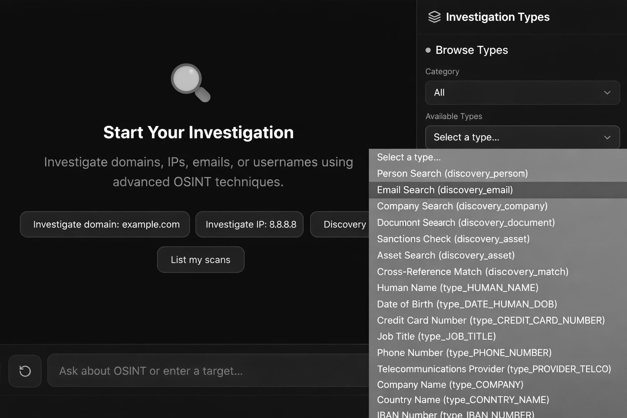Select Date of Birth type option
The width and height of the screenshot is (627, 418).
coord(467,304)
